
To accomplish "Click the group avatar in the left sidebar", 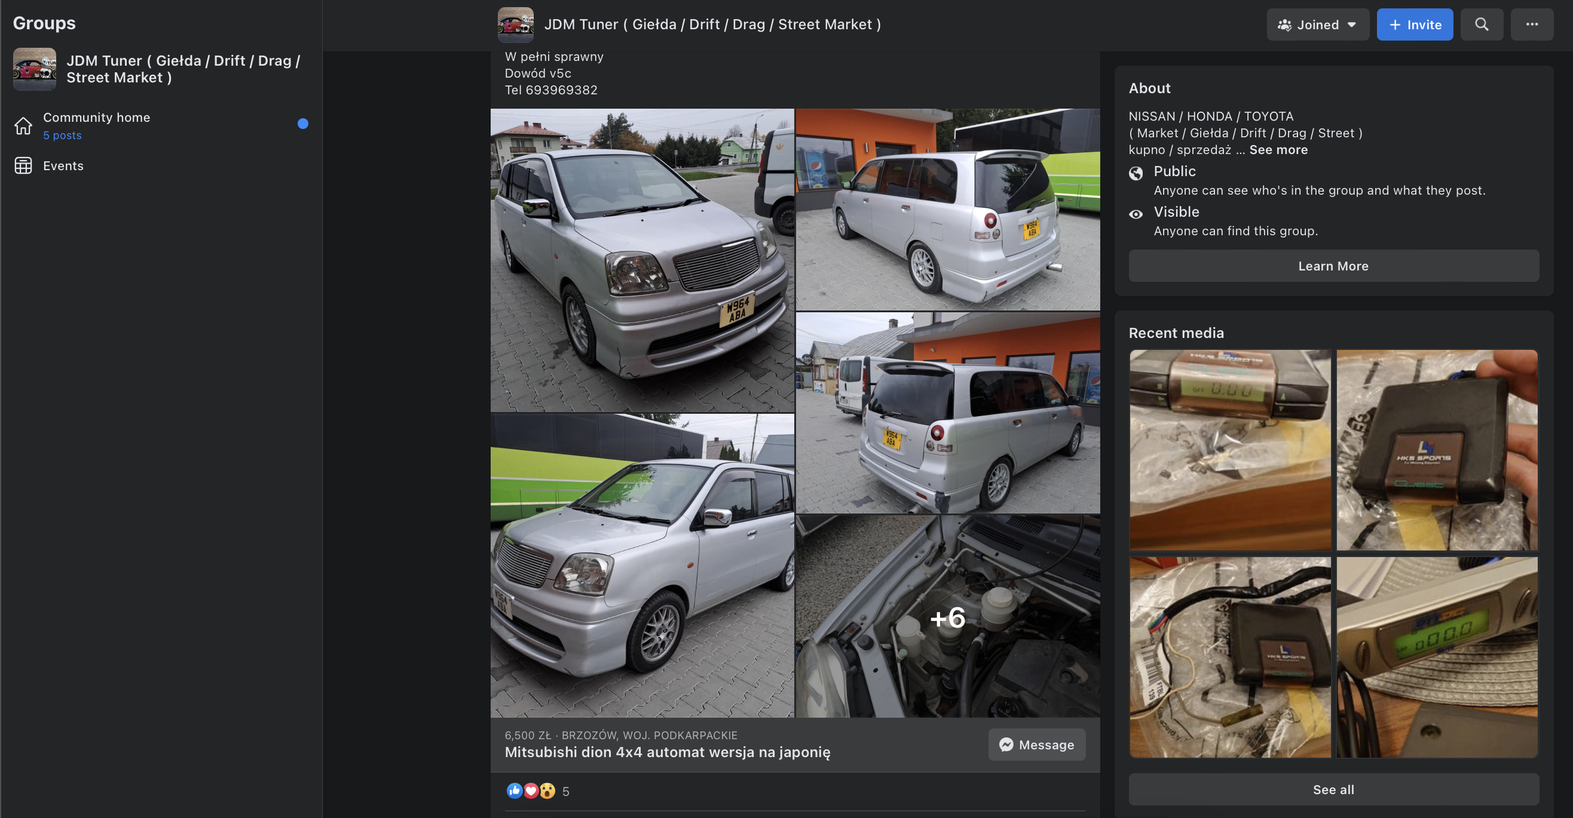I will pyautogui.click(x=35, y=69).
